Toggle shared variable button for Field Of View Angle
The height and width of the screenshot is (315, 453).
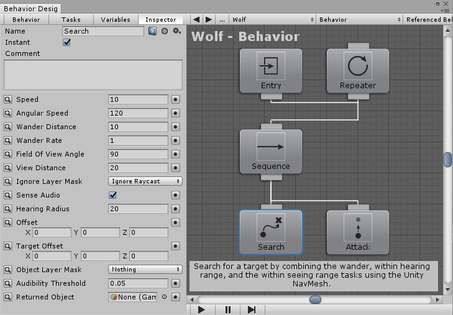point(175,154)
